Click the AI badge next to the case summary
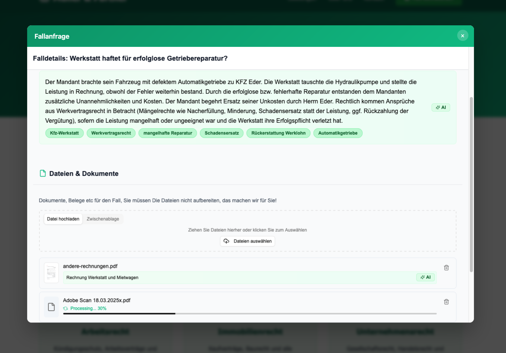 pyautogui.click(x=440, y=107)
